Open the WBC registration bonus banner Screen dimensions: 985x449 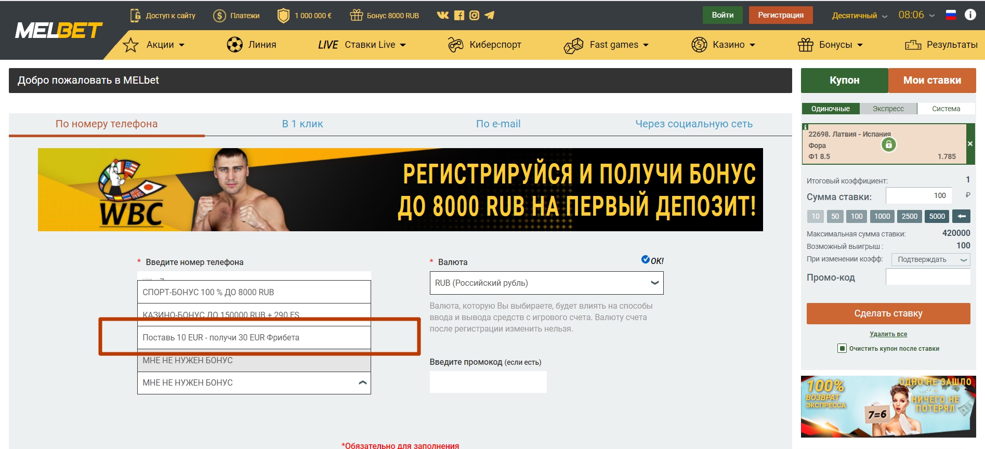[x=400, y=190]
